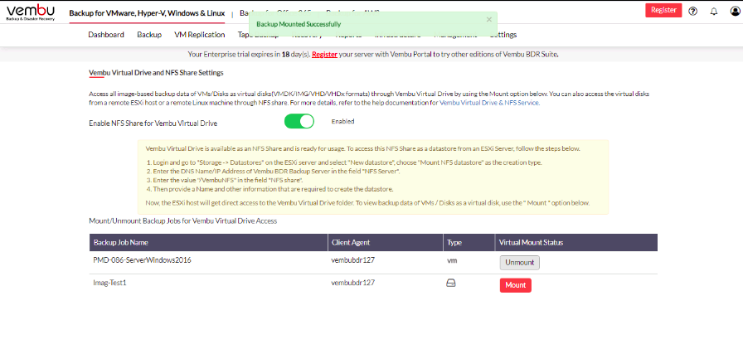This screenshot has height=344, width=743.
Task: Click the Vembu logo
Action: pos(31,12)
